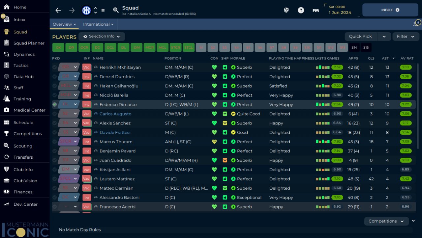Go to Medical Center in sidebar
Image resolution: width=422 pixels, height=238 pixels.
[29, 110]
